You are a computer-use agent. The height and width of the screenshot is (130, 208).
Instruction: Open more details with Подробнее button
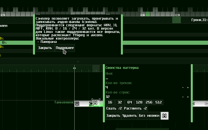(65, 48)
